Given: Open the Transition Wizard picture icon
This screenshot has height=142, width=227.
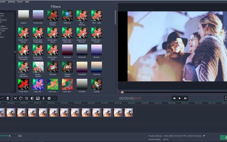Looking at the screenshot, I should click(x=38, y=98).
